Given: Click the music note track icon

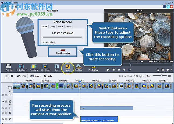Looking at the screenshot, I should tap(10, 113).
